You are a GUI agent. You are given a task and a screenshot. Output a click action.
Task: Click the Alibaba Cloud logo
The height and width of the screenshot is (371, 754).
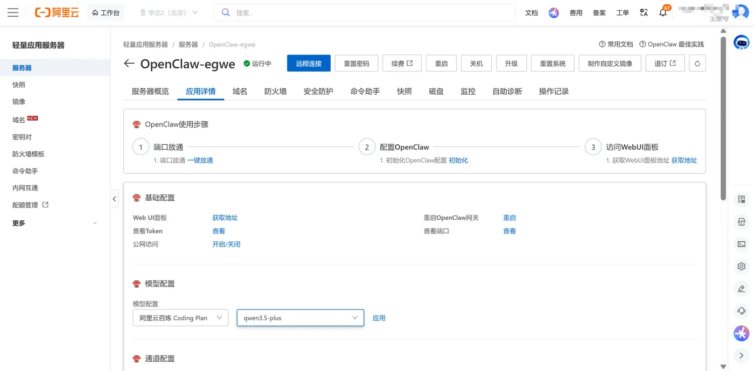[x=57, y=12]
